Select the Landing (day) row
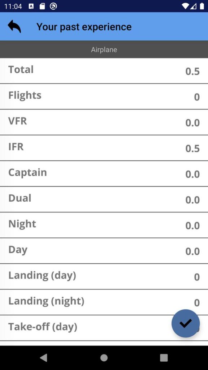 click(104, 276)
